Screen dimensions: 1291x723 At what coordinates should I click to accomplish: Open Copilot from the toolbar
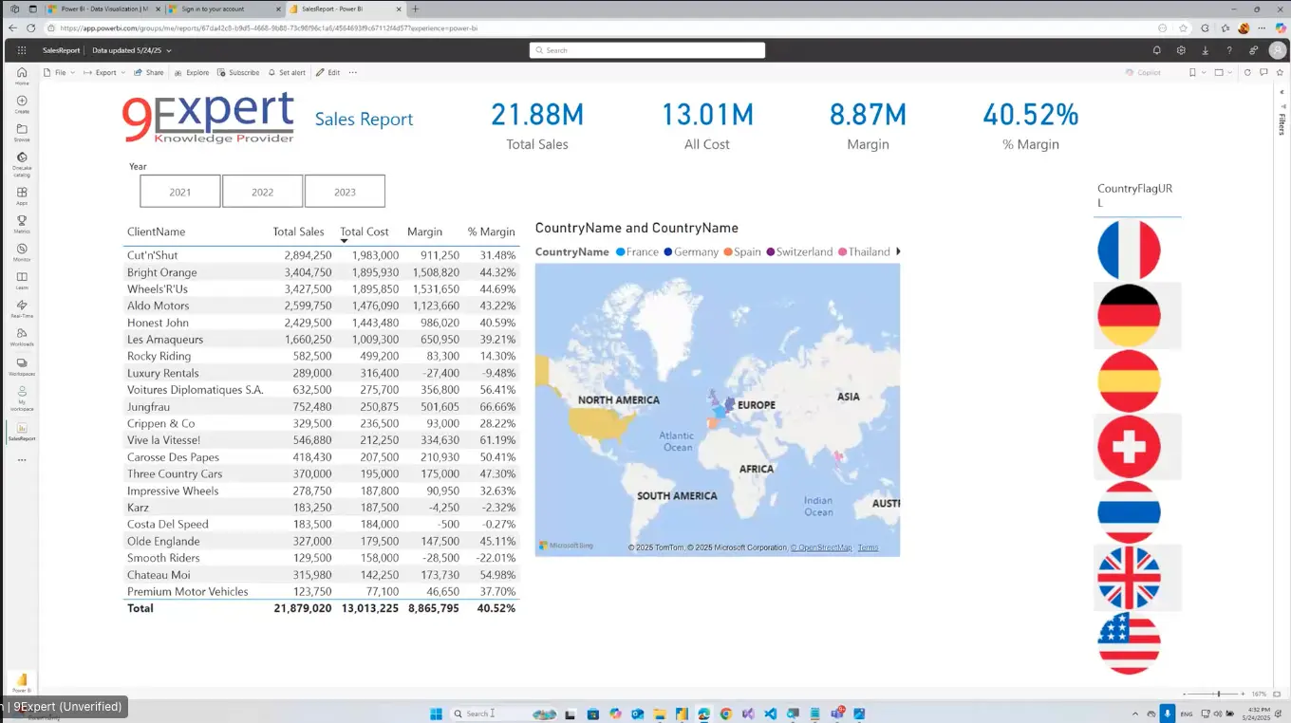(1143, 72)
